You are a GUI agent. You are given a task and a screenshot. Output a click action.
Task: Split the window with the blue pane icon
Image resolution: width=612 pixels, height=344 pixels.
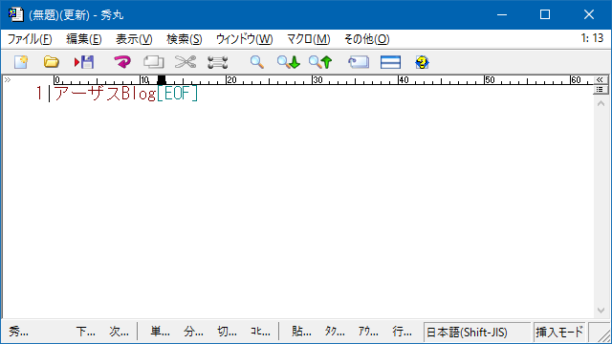[x=390, y=62]
